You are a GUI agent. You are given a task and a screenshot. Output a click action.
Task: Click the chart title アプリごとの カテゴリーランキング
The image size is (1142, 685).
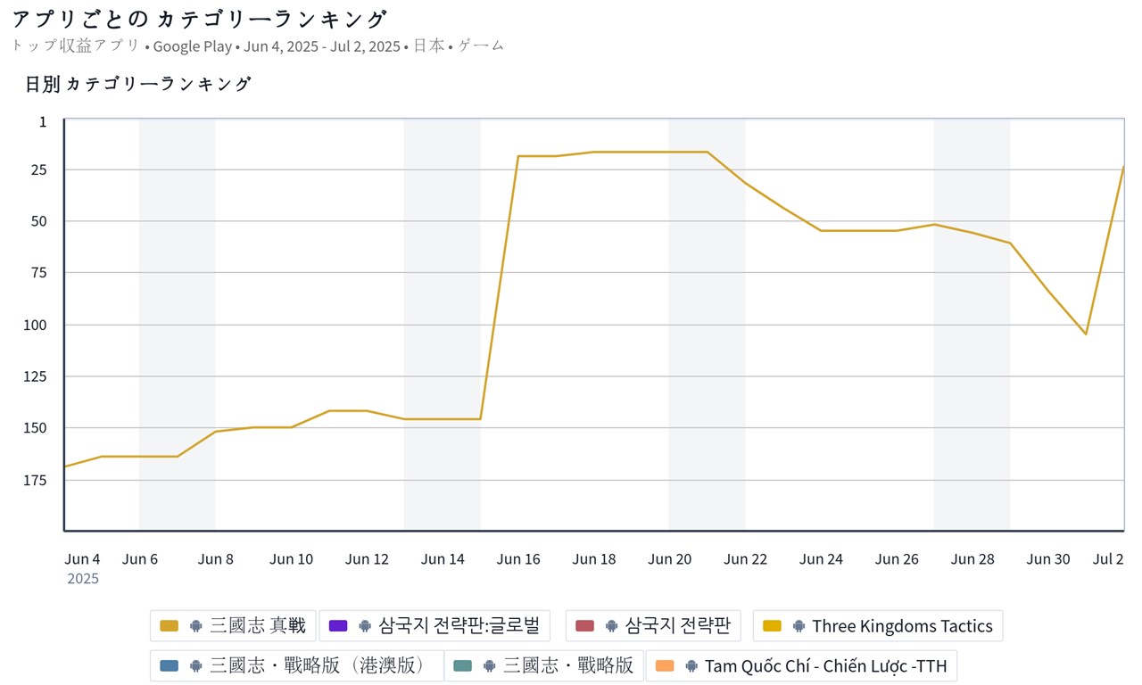199,19
